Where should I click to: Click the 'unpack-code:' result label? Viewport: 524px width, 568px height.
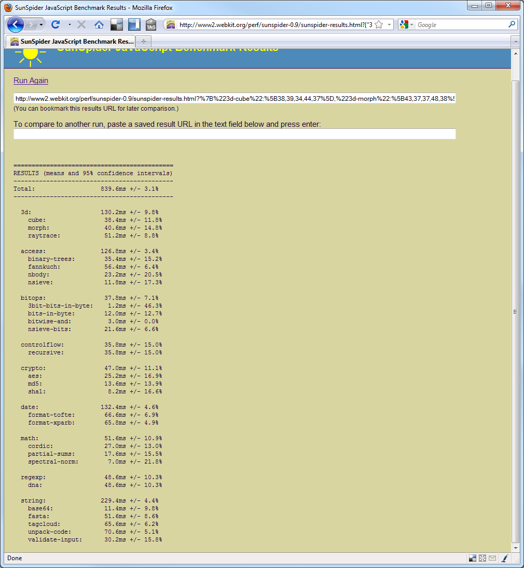(x=49, y=532)
